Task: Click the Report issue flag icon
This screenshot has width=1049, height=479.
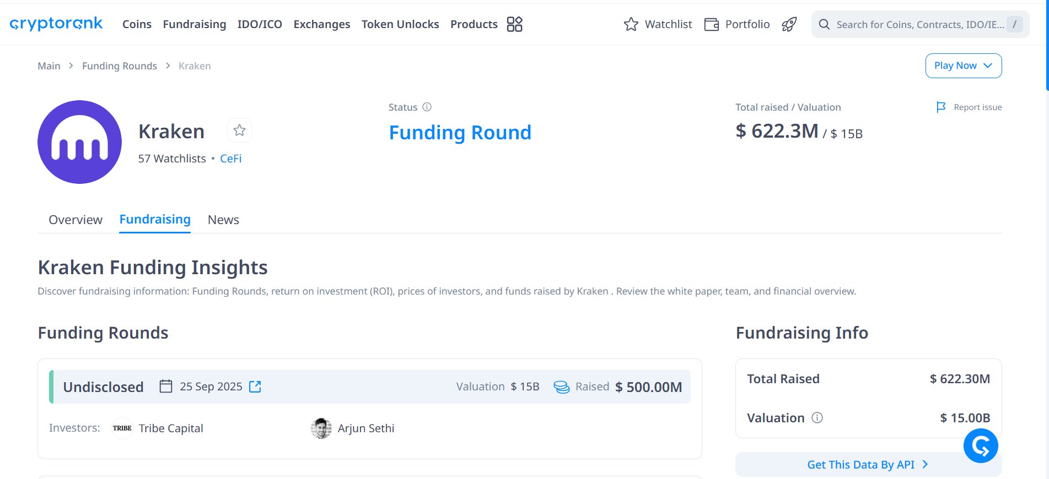Action: pyautogui.click(x=941, y=107)
